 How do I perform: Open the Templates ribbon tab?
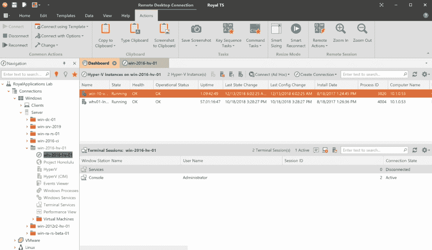[66, 16]
